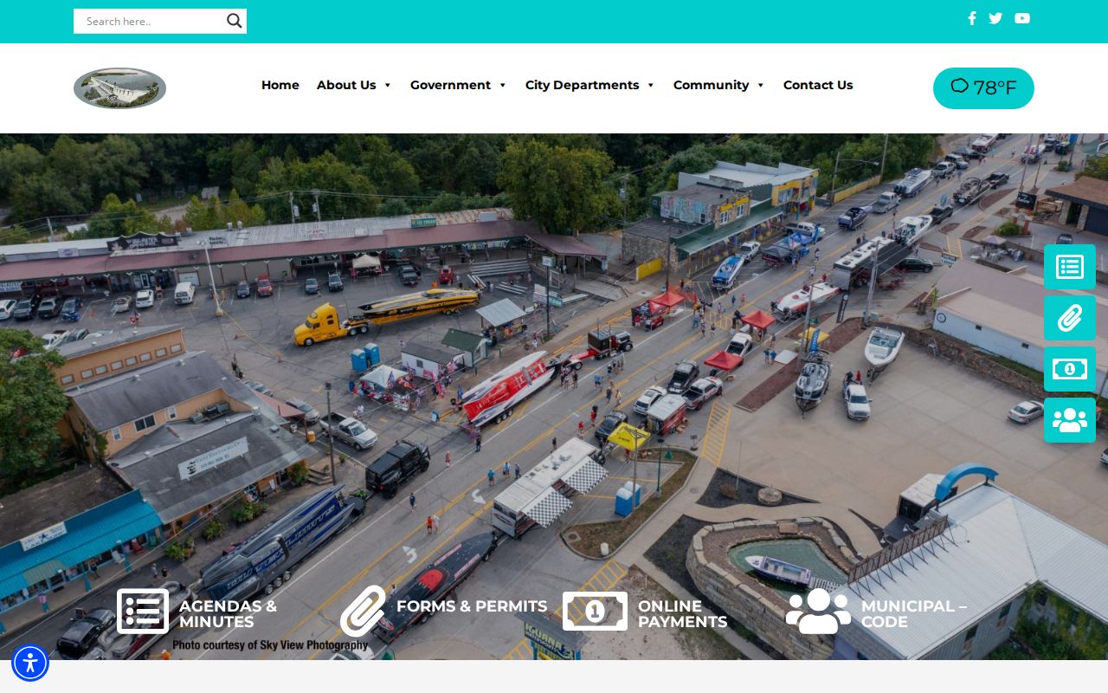Open the Twitter social icon

995,18
